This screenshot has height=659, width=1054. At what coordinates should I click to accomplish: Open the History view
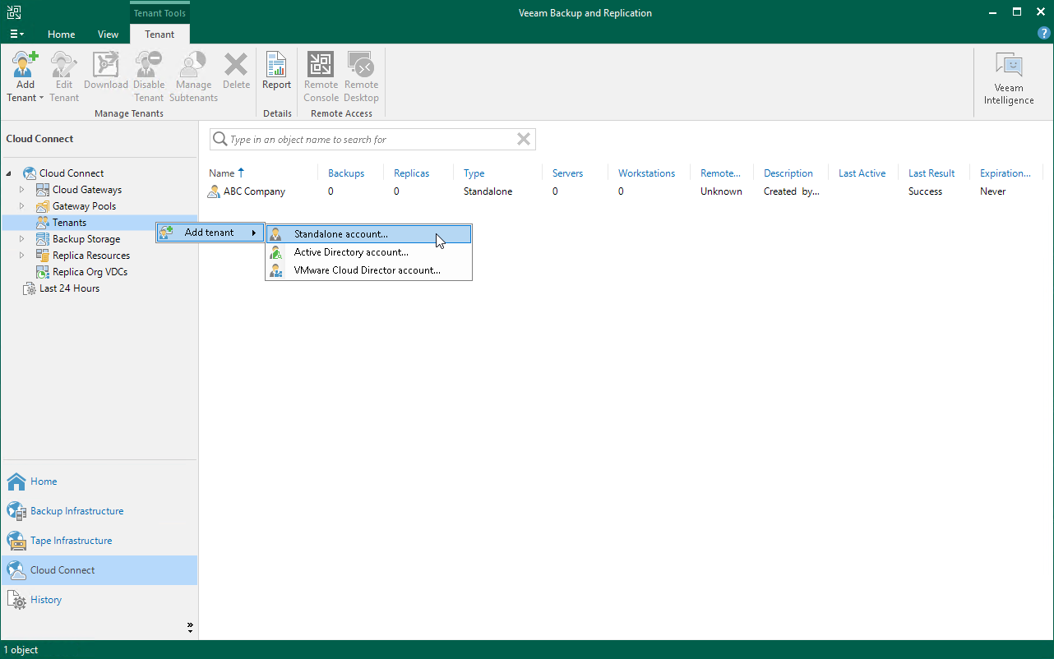click(45, 600)
